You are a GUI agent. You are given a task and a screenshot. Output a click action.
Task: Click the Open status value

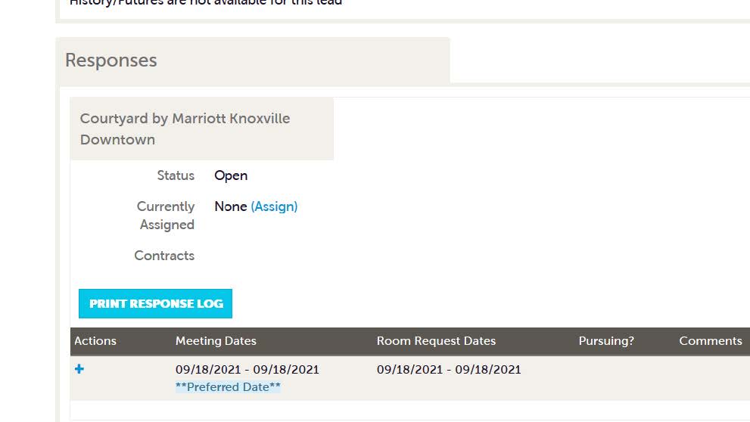(231, 175)
